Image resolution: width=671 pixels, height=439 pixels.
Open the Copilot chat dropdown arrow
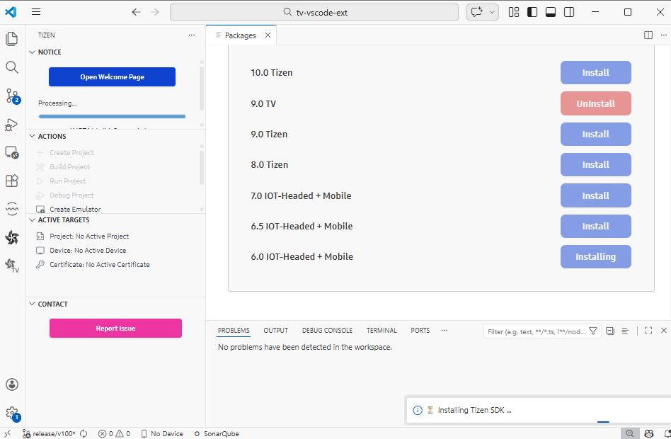pos(492,12)
